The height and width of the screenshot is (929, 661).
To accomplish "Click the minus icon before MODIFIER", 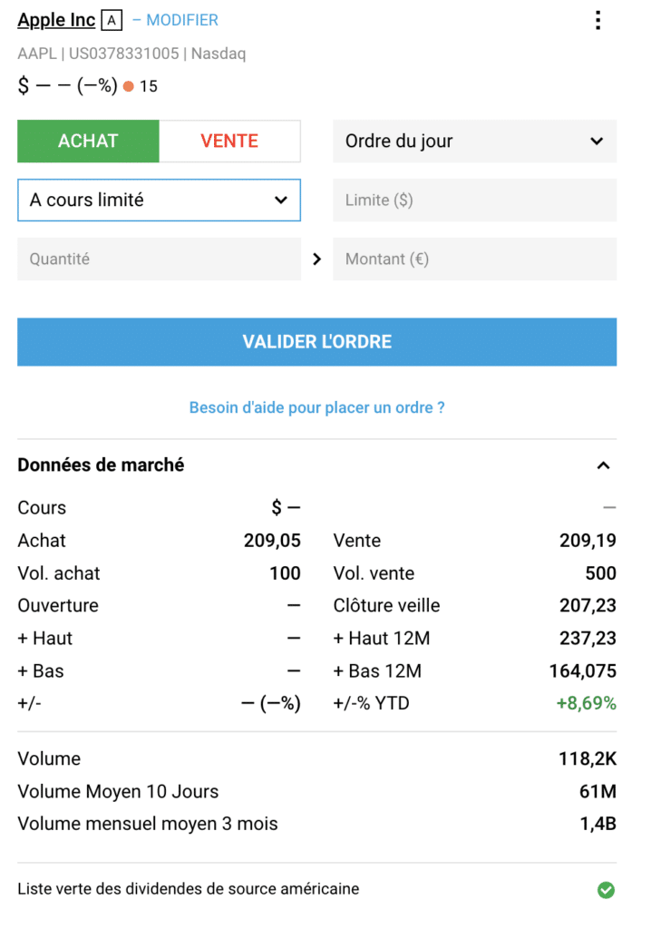I will pyautogui.click(x=137, y=20).
